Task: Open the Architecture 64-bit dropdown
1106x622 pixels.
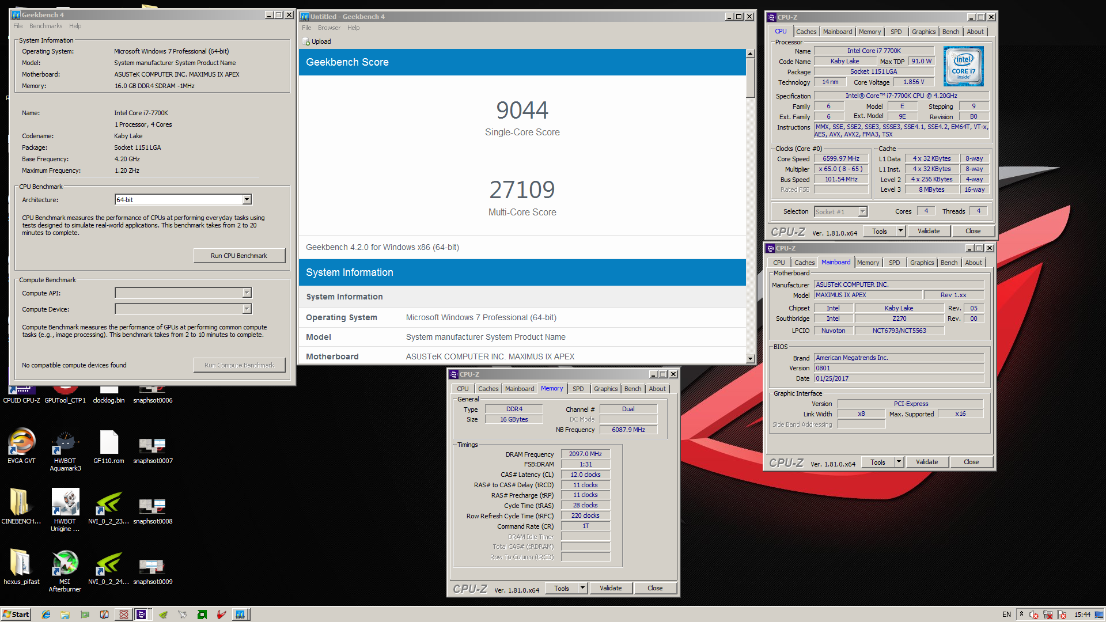Action: [247, 199]
